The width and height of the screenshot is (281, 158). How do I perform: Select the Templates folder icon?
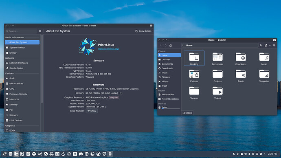[264, 74]
